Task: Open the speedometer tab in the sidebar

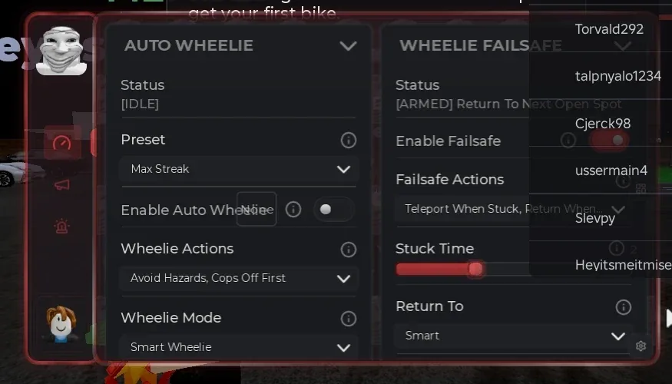Action: pyautogui.click(x=62, y=143)
